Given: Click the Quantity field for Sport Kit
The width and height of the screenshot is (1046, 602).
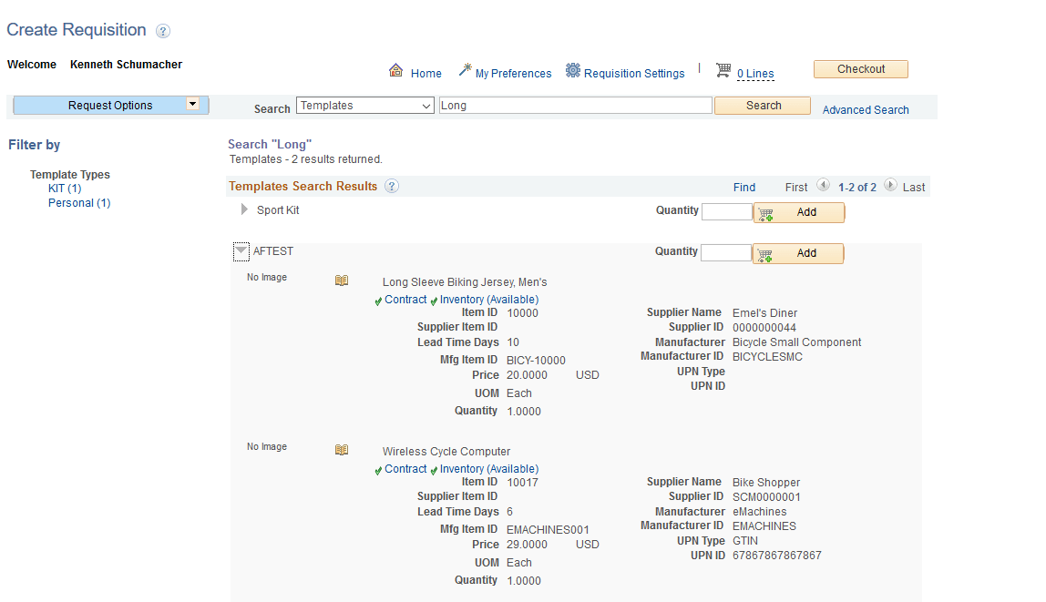Looking at the screenshot, I should pos(727,212).
